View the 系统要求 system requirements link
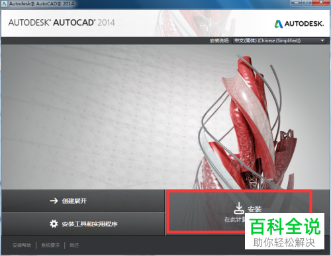The image size is (331, 256). pos(50,245)
